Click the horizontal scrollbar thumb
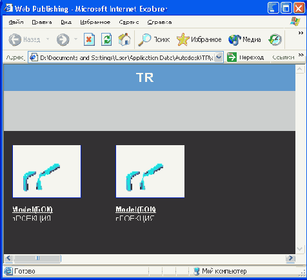 coord(37,258)
